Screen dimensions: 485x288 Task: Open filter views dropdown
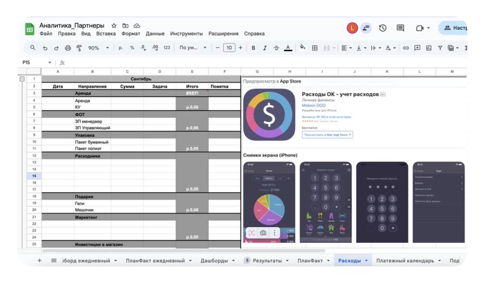click(x=453, y=48)
